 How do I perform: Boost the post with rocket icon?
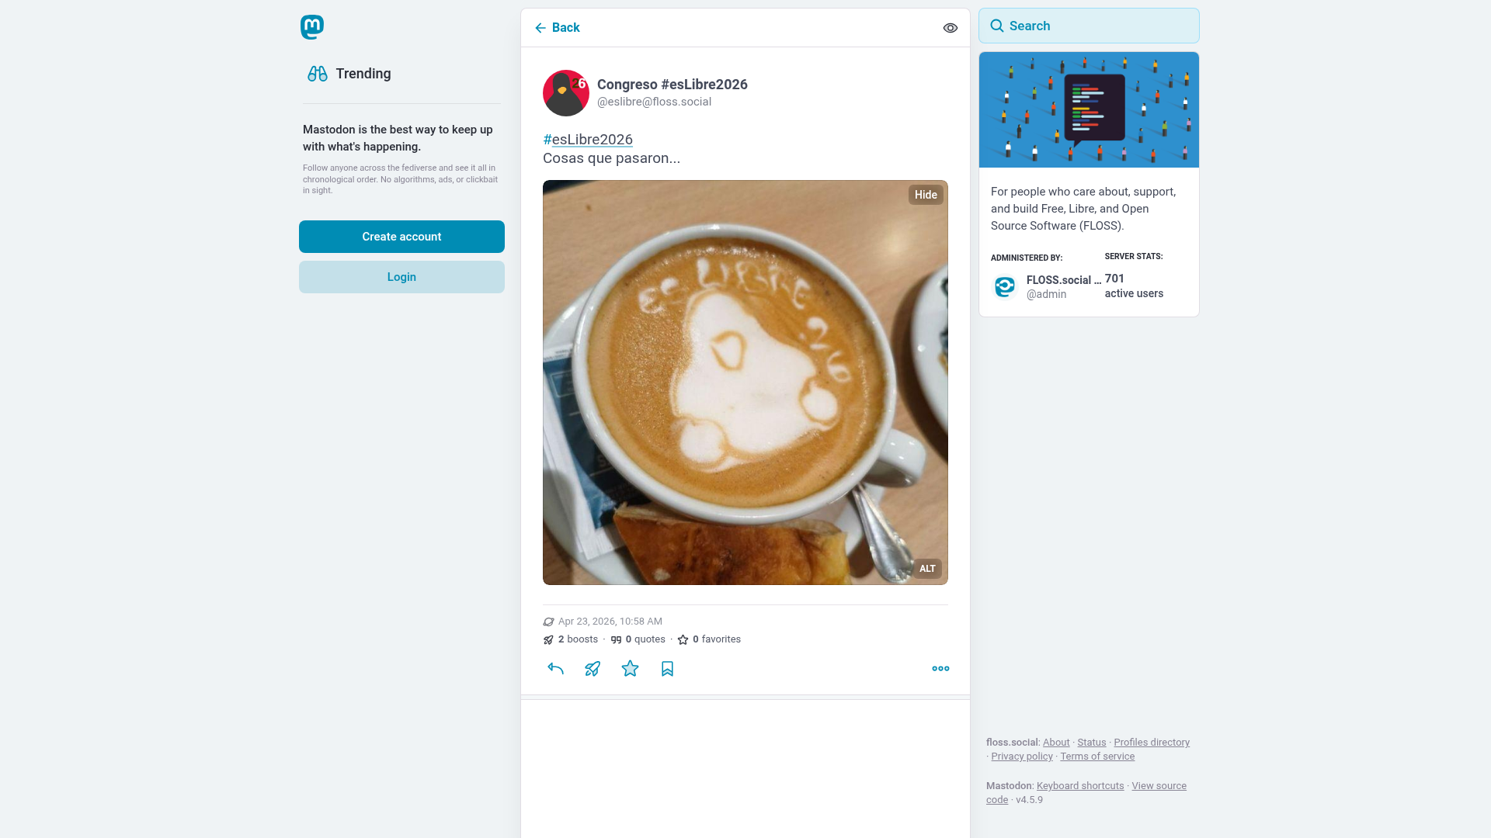point(593,669)
